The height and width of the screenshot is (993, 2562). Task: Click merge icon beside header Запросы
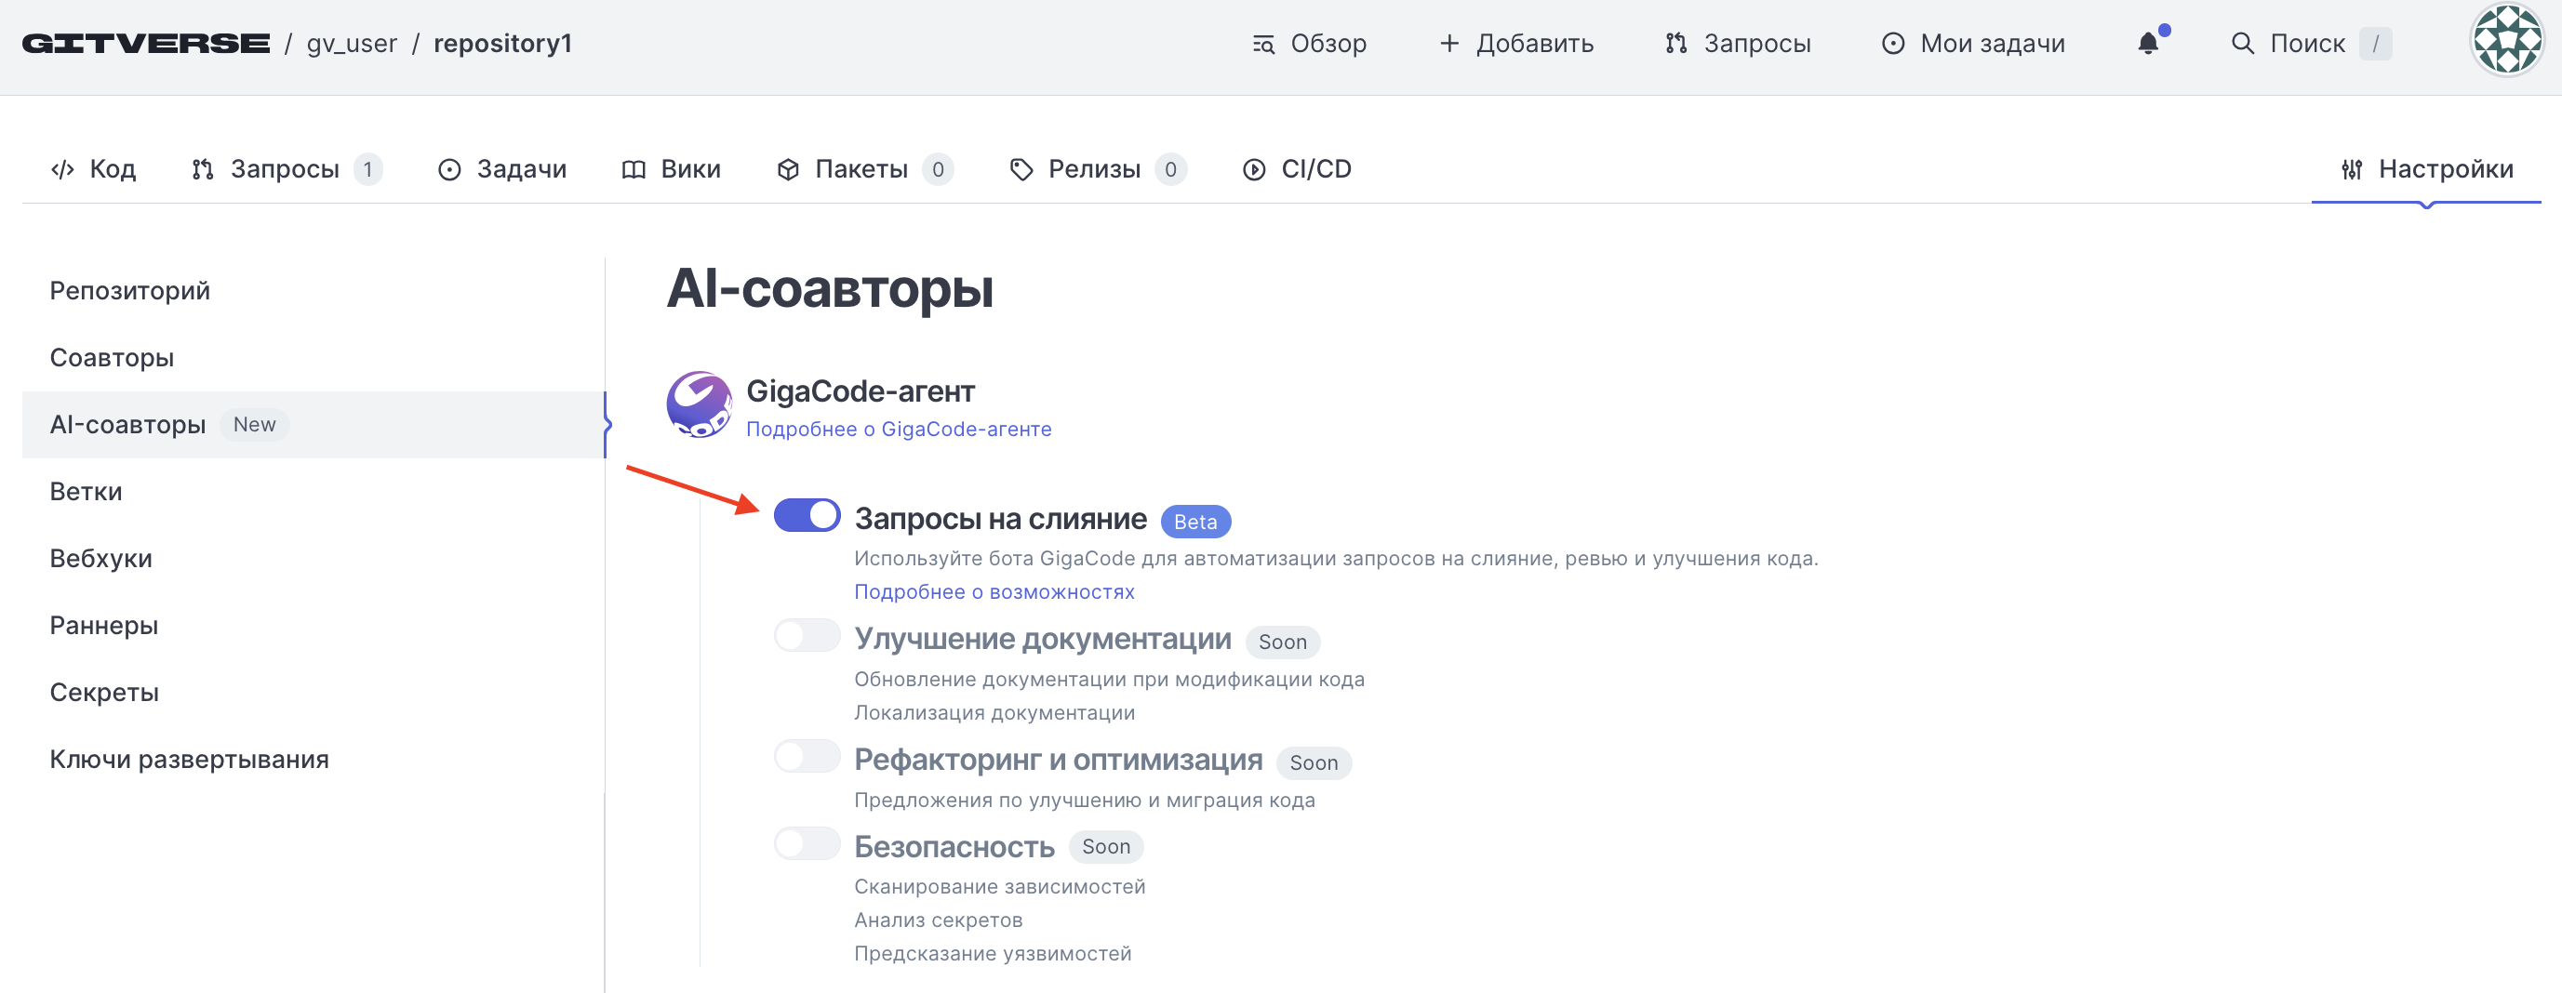(x=1675, y=44)
